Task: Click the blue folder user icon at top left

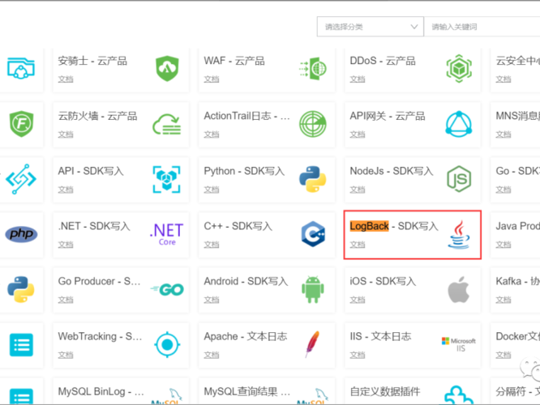Action: (21, 69)
